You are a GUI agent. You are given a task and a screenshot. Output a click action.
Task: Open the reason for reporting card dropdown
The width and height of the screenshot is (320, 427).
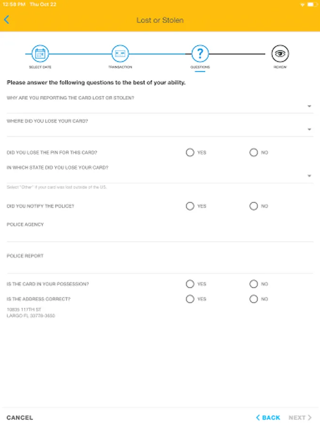click(x=160, y=106)
